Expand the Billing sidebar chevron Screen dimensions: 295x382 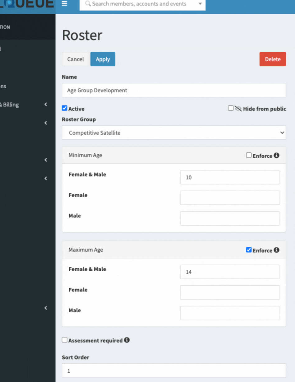[46, 105]
